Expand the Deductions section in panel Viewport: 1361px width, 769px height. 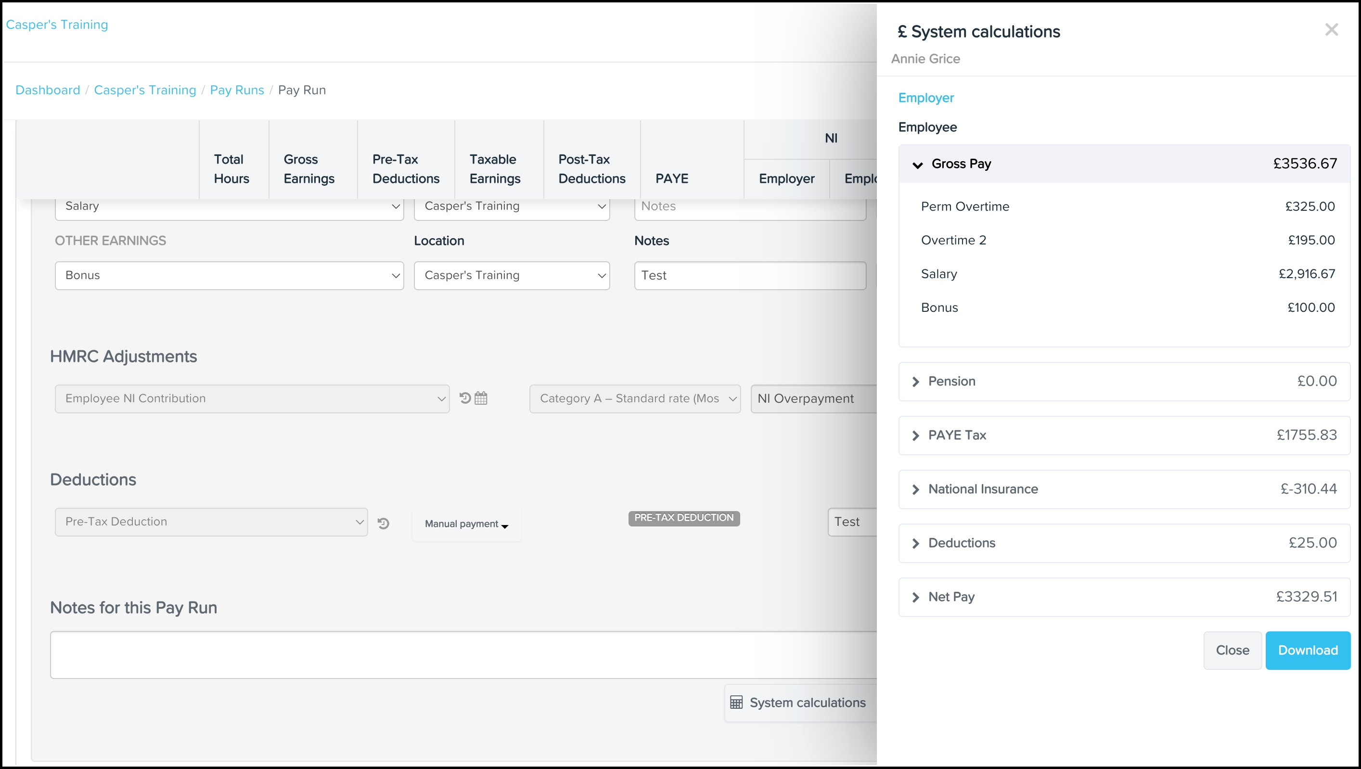[1124, 543]
